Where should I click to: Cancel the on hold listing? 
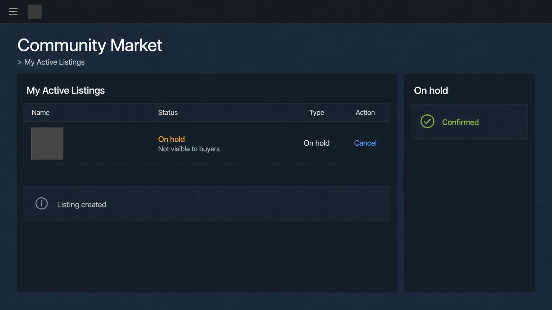tap(365, 143)
